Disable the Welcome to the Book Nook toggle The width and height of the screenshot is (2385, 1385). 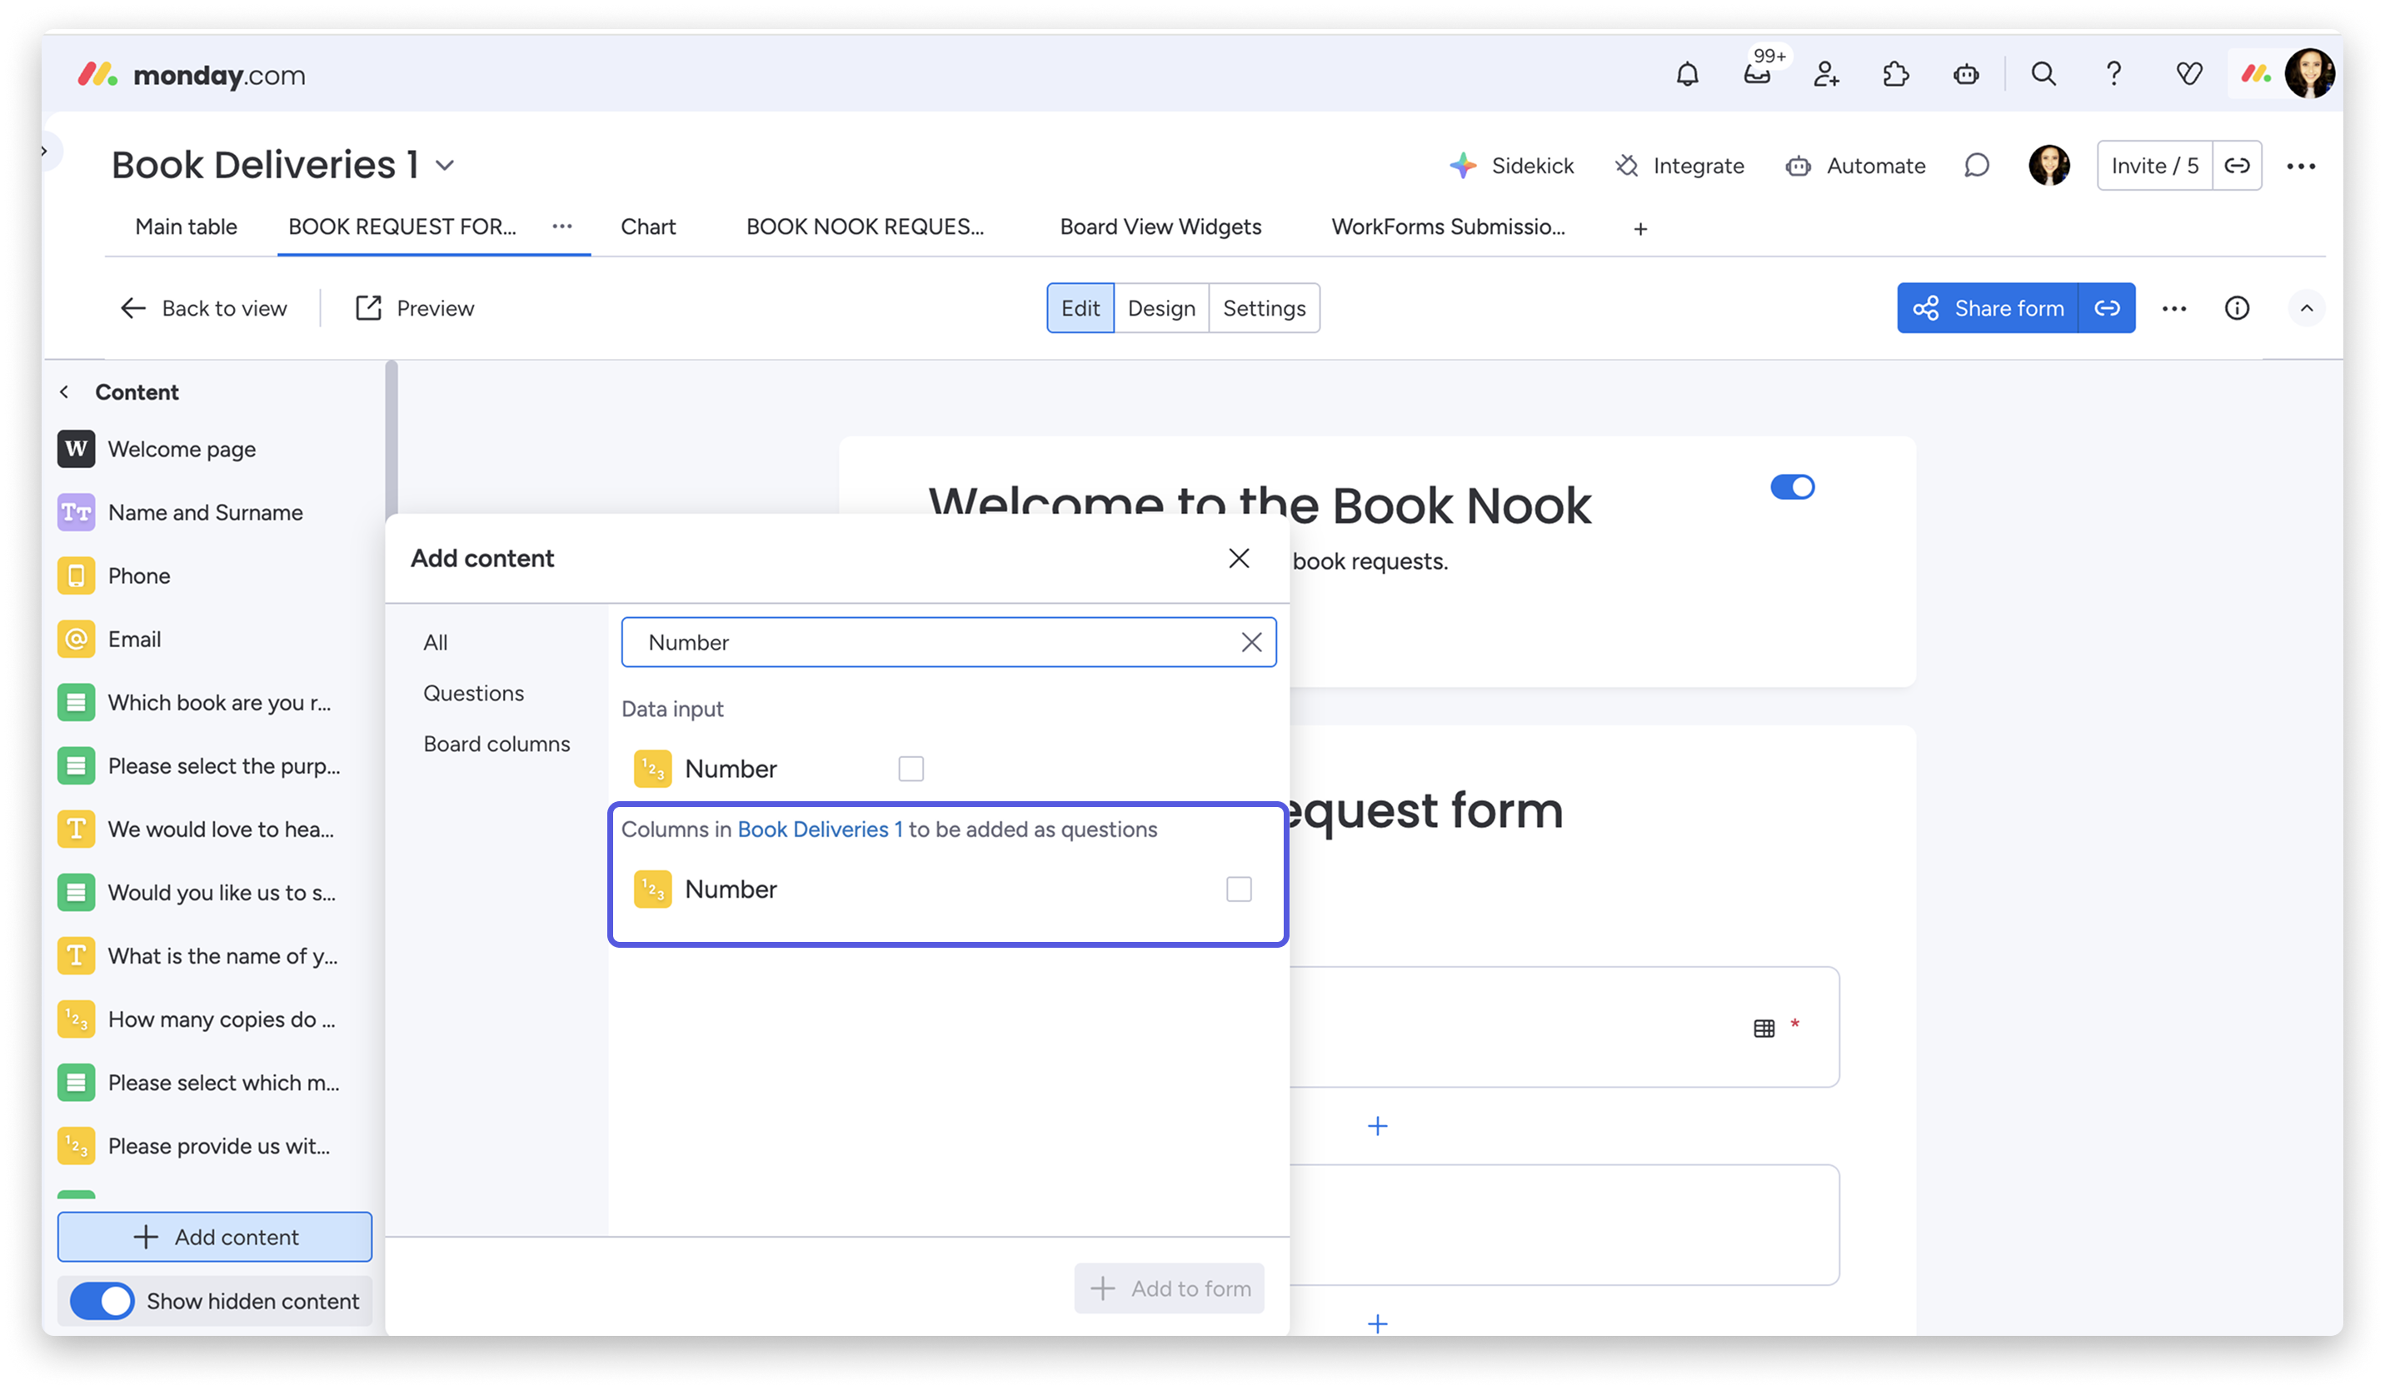click(x=1794, y=486)
